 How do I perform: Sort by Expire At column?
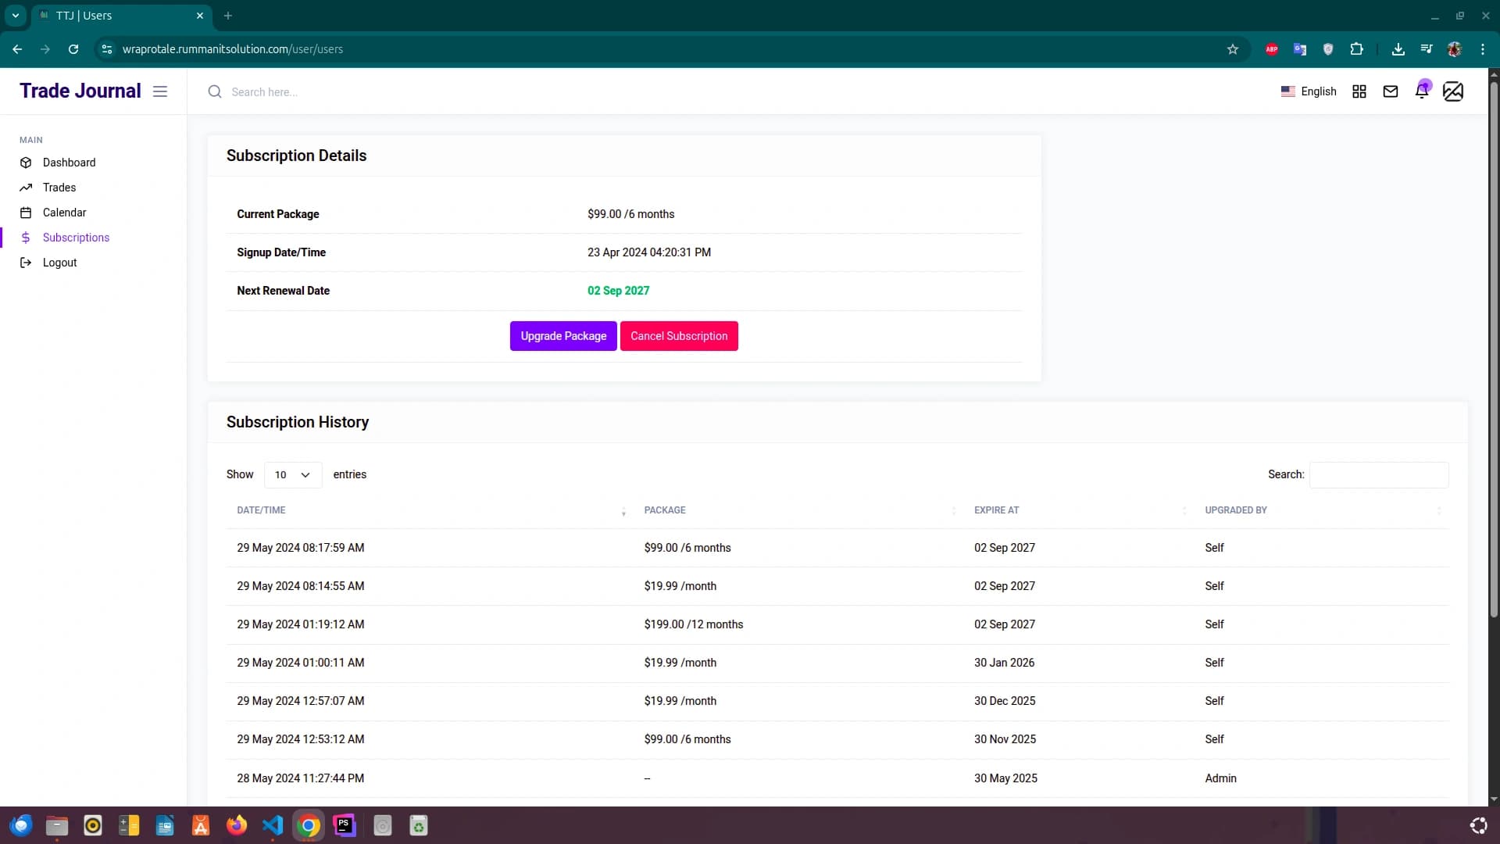(x=1079, y=510)
